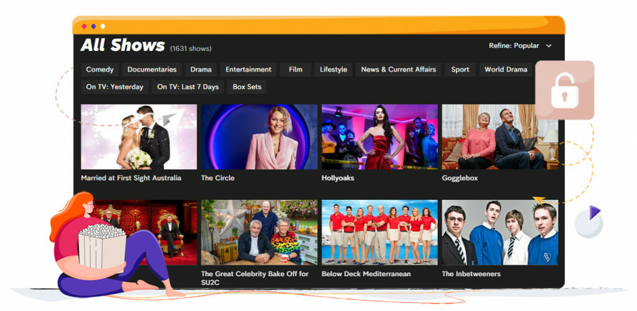The width and height of the screenshot is (637, 311).
Task: Click the red window dot
Action: (x=84, y=26)
